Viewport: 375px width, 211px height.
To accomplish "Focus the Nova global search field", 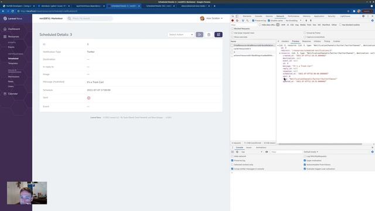I will click(90, 18).
